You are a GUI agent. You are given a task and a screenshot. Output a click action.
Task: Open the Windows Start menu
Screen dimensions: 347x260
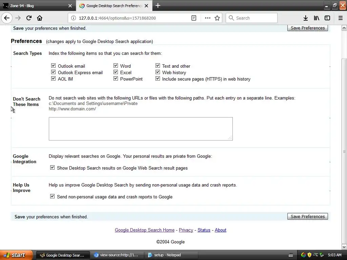click(x=16, y=255)
